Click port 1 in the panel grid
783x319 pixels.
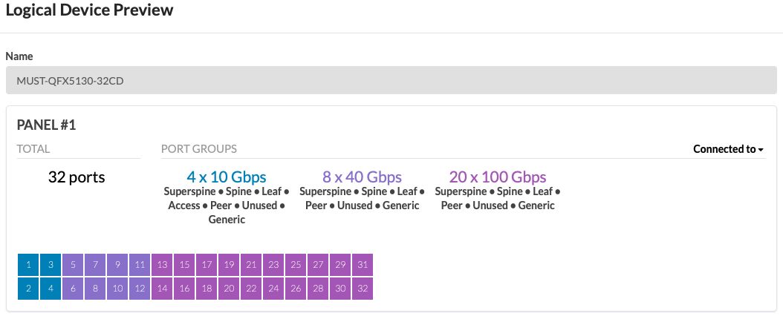pos(28,265)
